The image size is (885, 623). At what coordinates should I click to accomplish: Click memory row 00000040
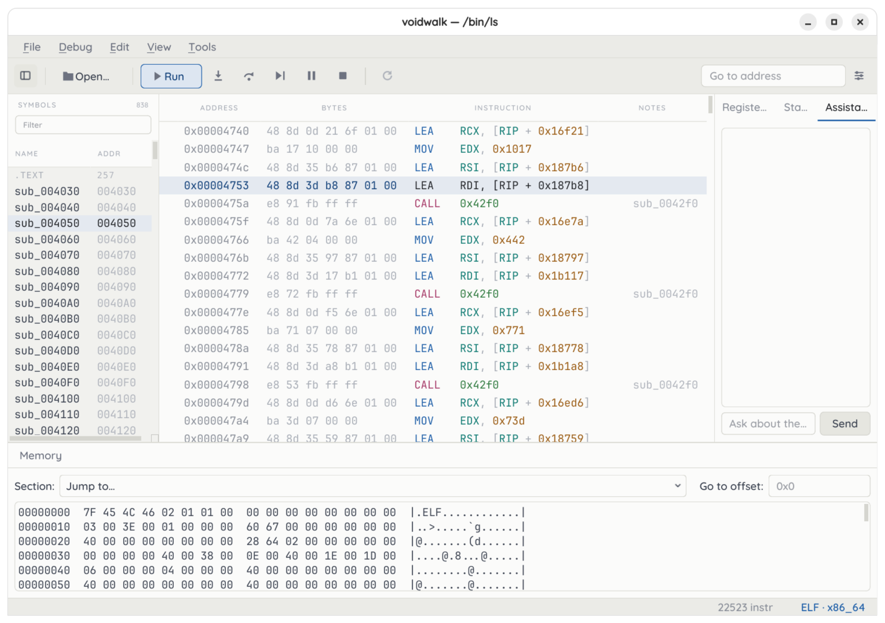[272, 570]
